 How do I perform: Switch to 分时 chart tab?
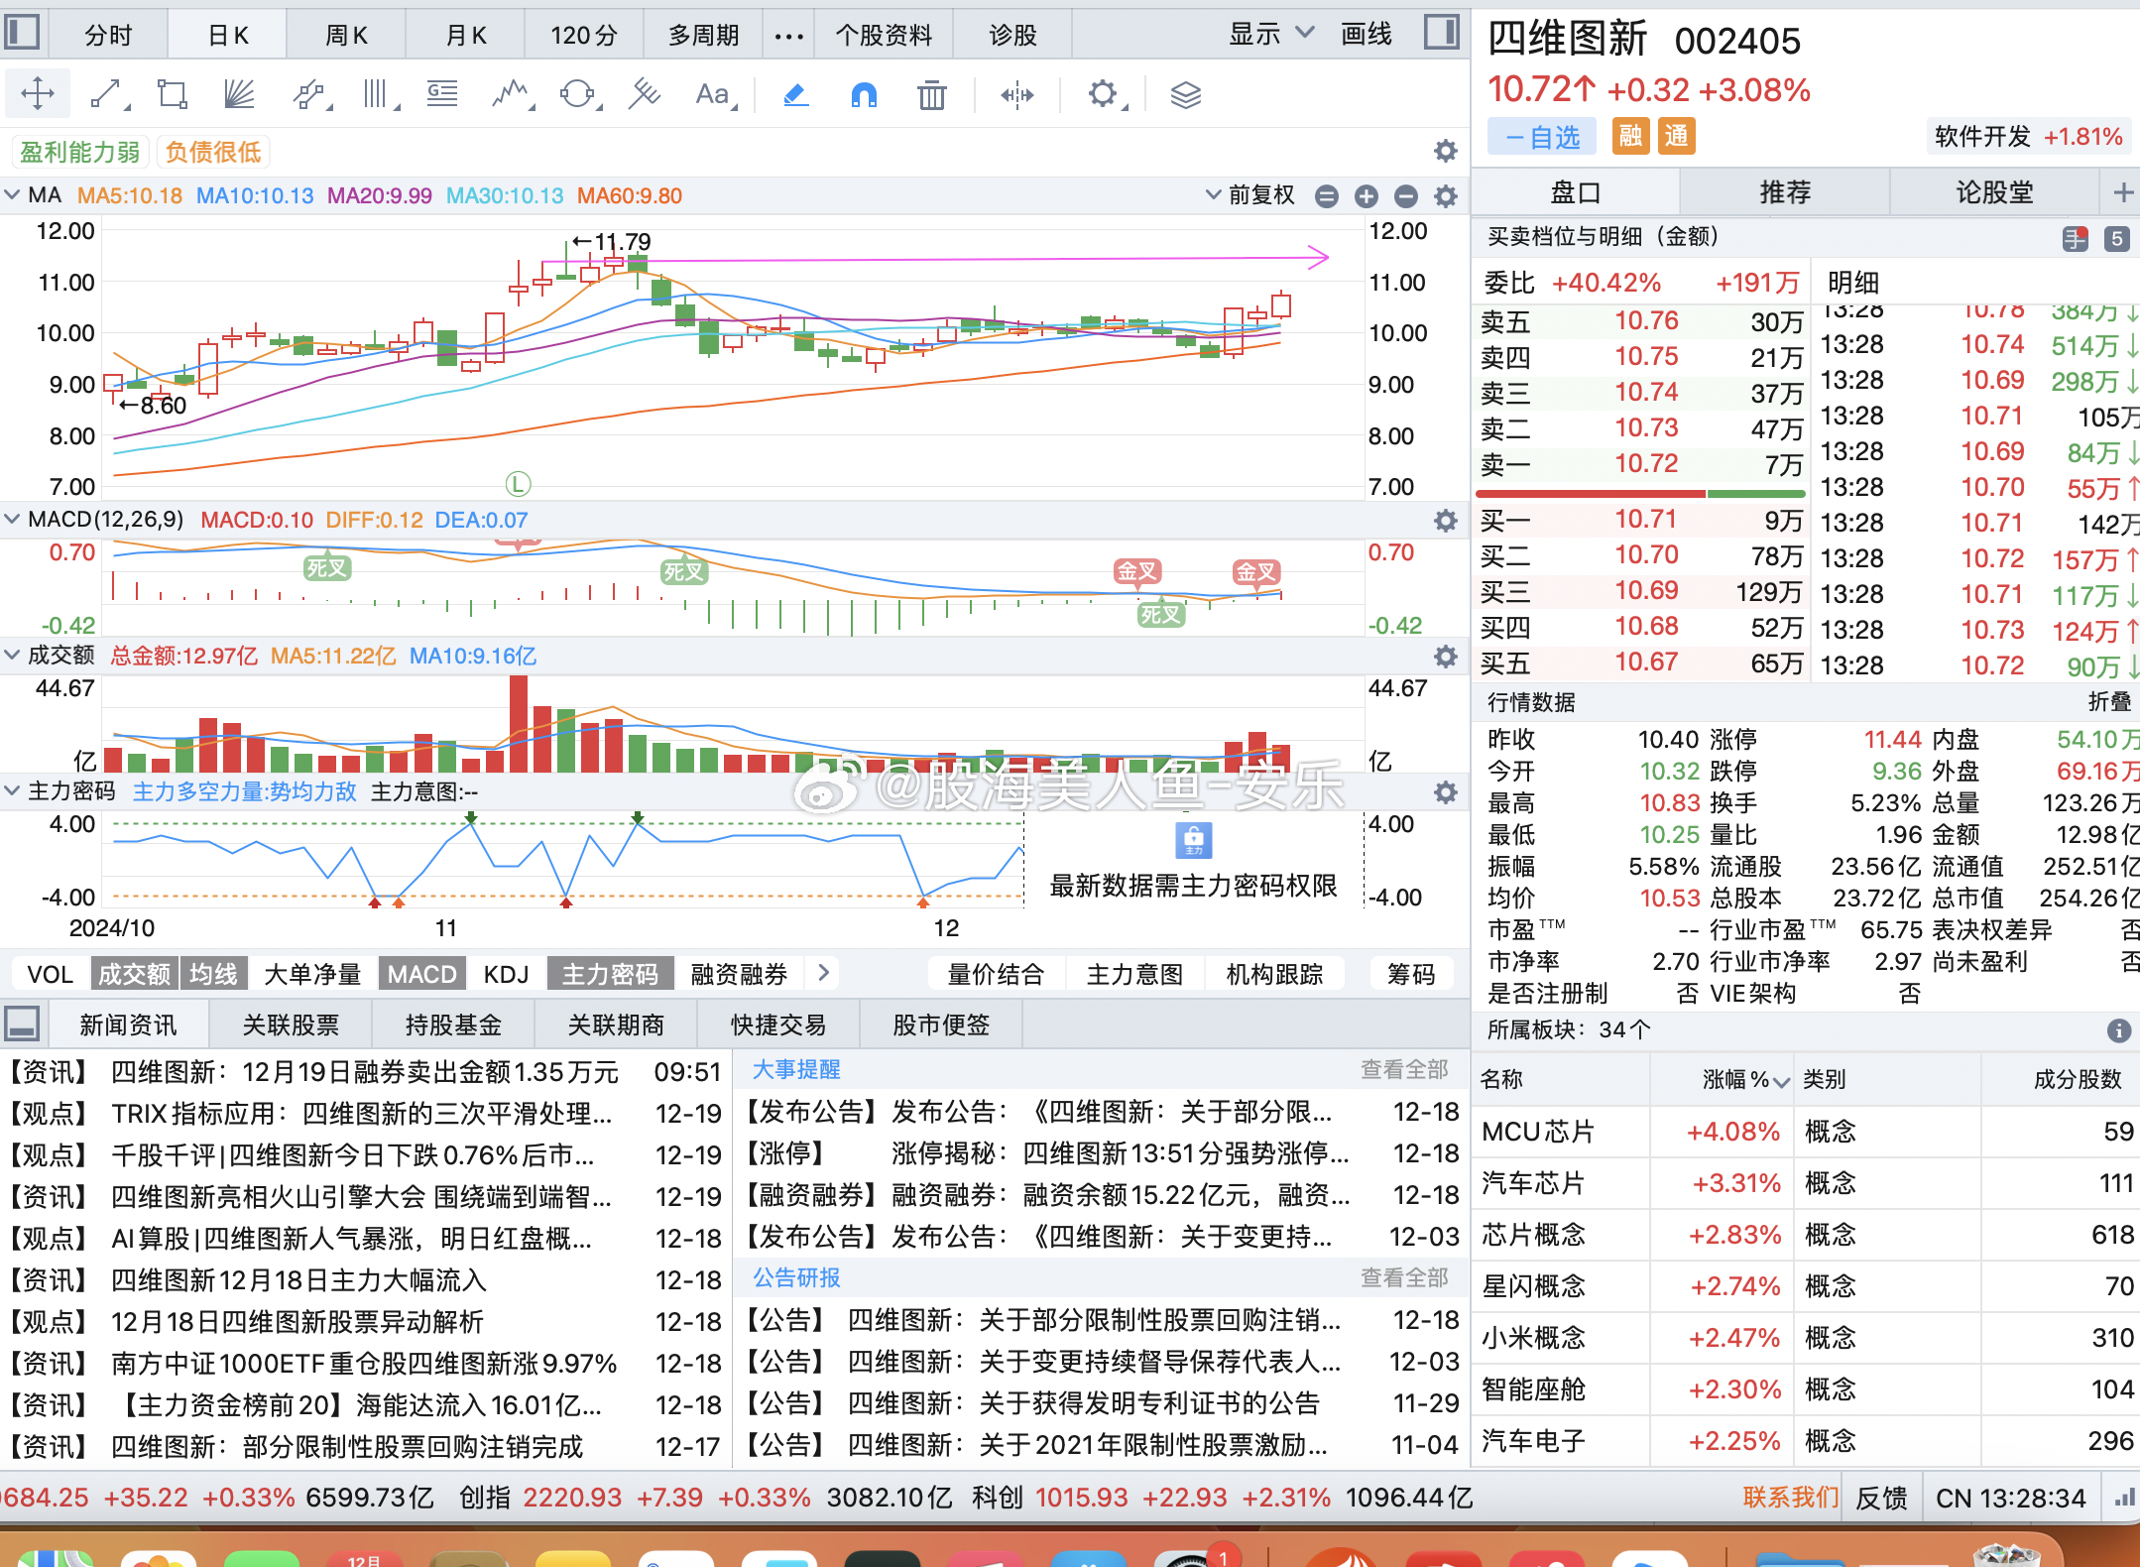pyautogui.click(x=108, y=36)
